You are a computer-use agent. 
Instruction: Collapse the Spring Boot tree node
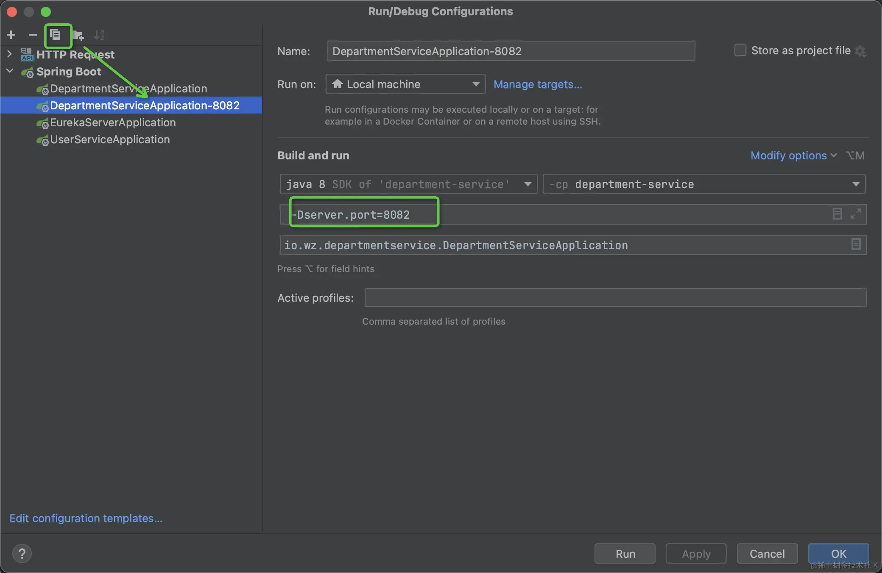[10, 71]
